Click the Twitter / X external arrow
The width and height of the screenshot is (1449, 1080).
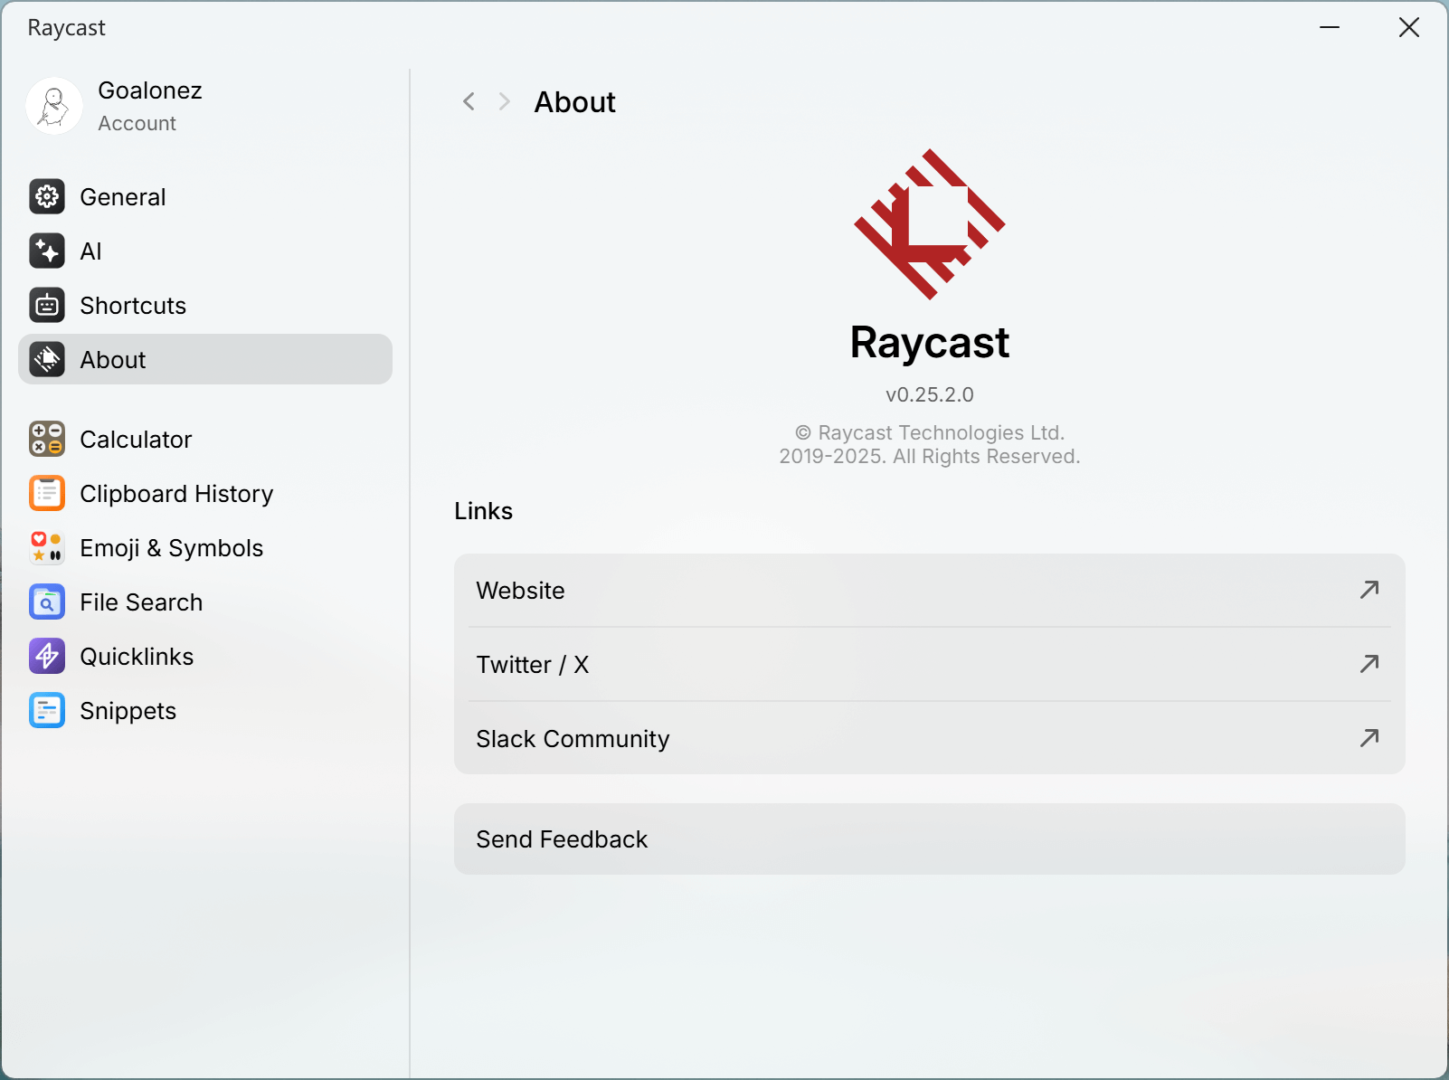1369,664
